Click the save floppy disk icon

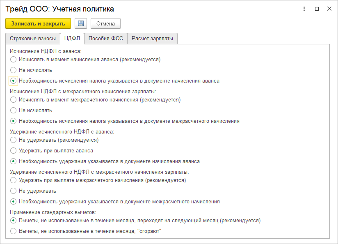point(81,23)
